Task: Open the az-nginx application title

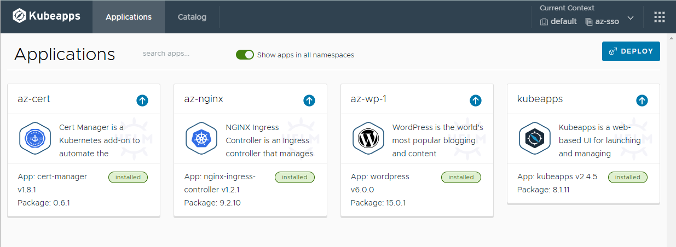Action: coord(204,99)
